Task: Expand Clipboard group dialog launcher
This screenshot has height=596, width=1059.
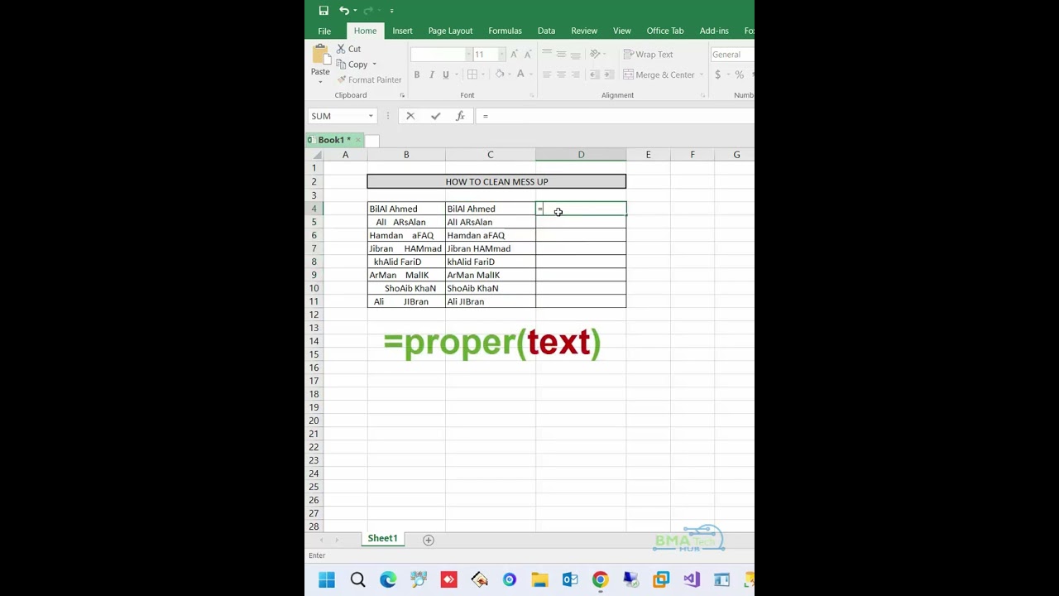Action: coord(402,95)
